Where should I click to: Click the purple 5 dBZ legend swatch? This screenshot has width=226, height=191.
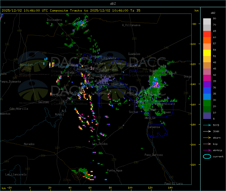[x=207, y=116]
